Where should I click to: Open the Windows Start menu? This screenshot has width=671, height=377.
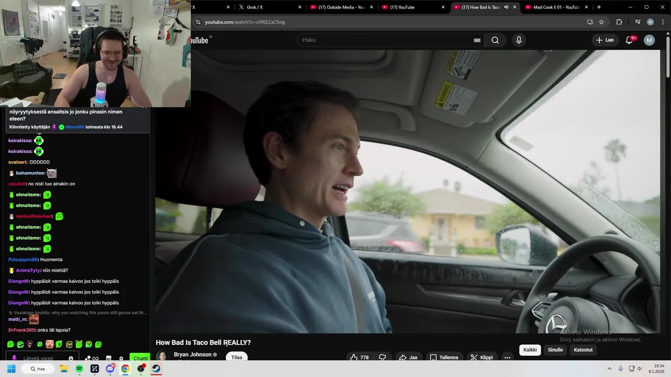point(11,369)
